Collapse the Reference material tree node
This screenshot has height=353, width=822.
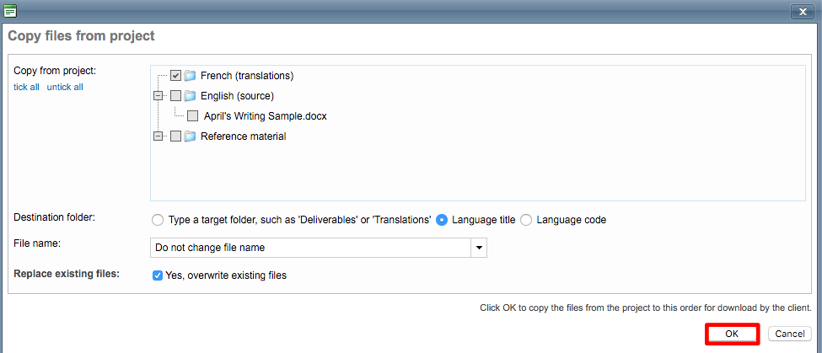coord(158,136)
